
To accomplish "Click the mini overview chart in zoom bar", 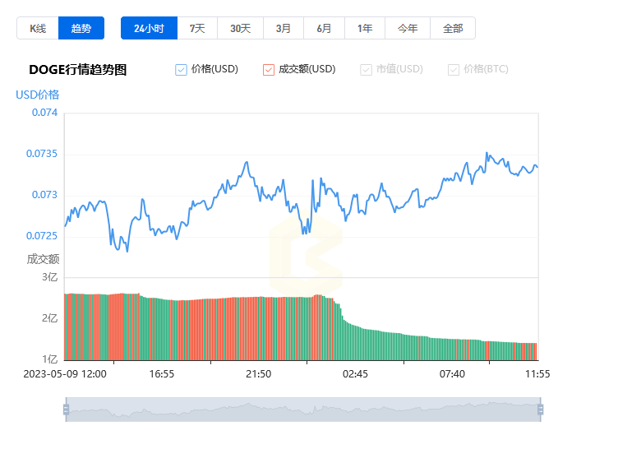I will [x=303, y=410].
